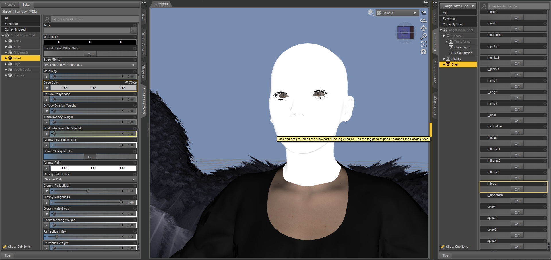Viewport: 551px width, 260px height.
Task: Click the frame selection viewport icon
Action: 424,44
